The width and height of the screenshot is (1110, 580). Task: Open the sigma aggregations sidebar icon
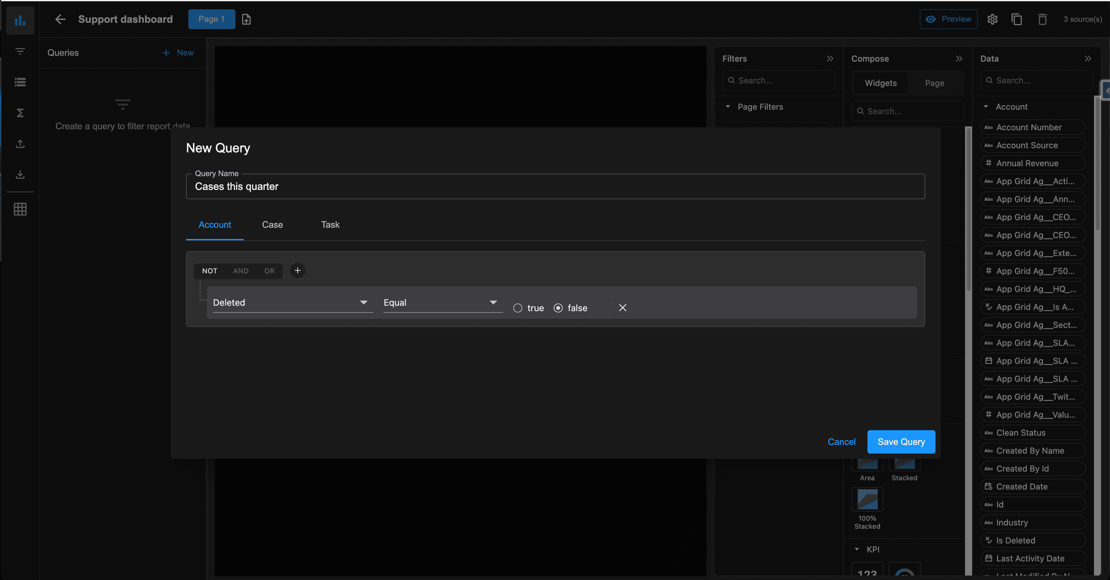click(x=20, y=113)
